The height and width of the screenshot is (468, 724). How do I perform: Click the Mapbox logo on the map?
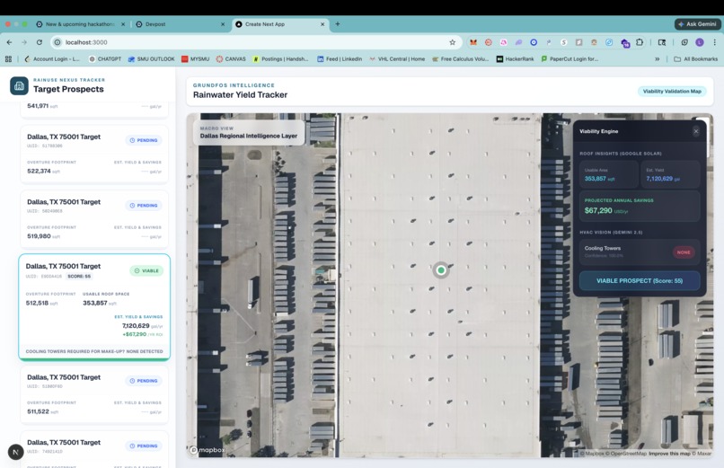(207, 450)
